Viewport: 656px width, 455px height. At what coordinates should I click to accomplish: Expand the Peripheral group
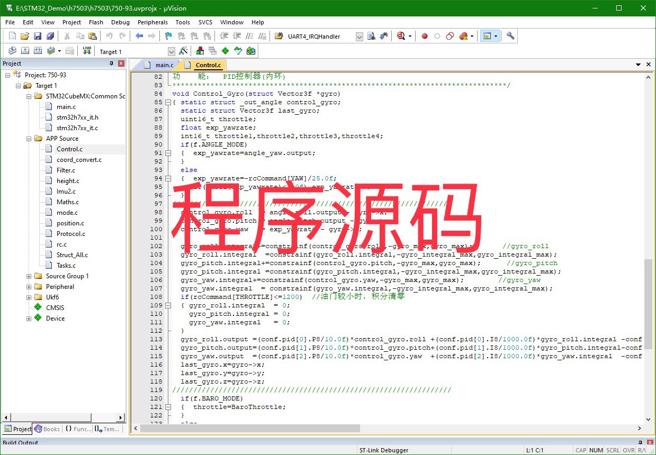coord(29,287)
